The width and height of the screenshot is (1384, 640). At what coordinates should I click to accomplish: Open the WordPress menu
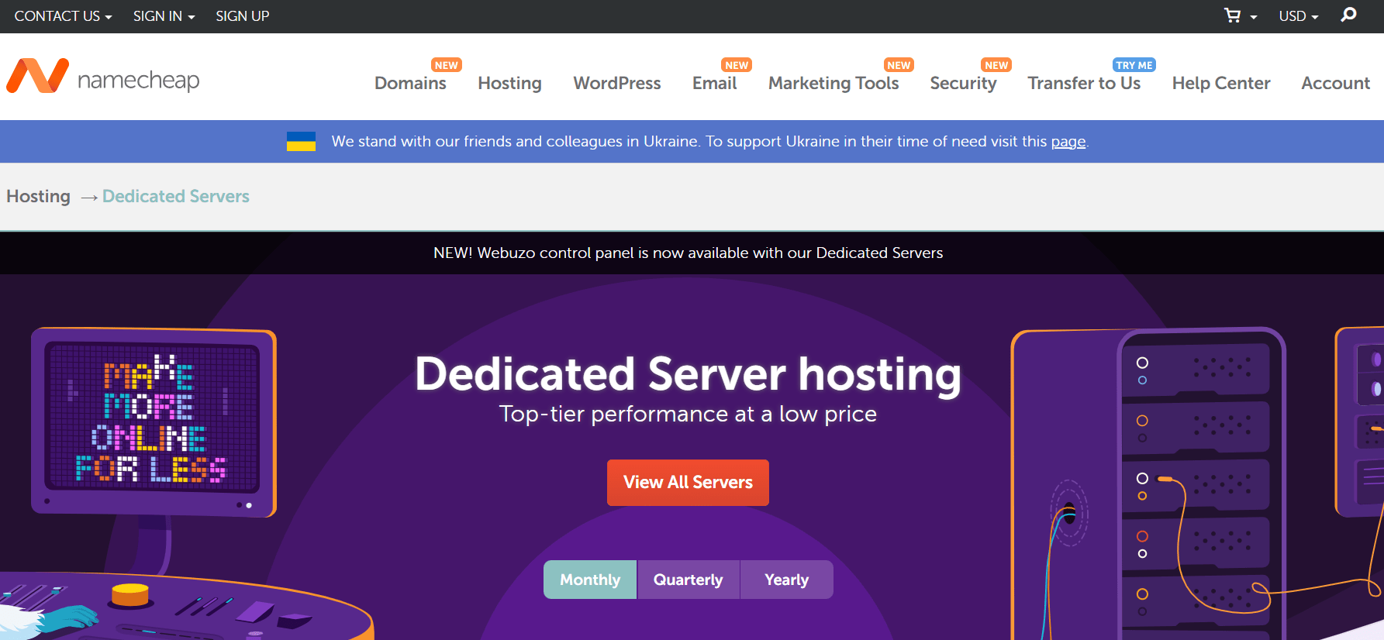[617, 83]
